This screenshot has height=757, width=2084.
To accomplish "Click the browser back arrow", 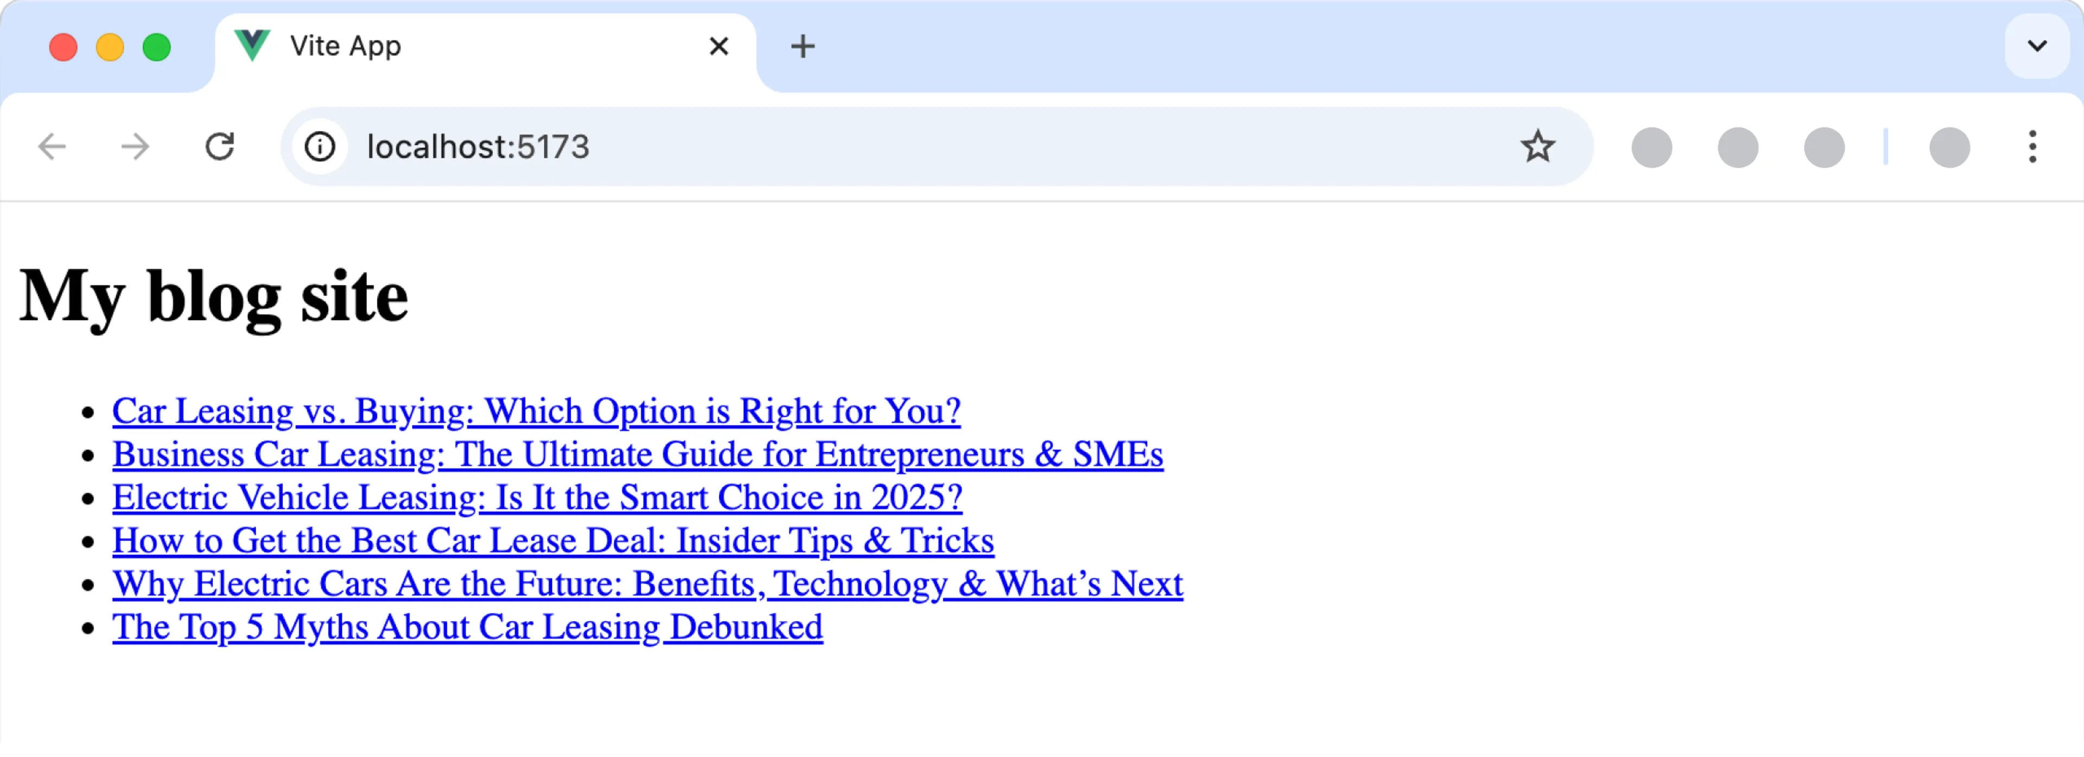I will 52,147.
